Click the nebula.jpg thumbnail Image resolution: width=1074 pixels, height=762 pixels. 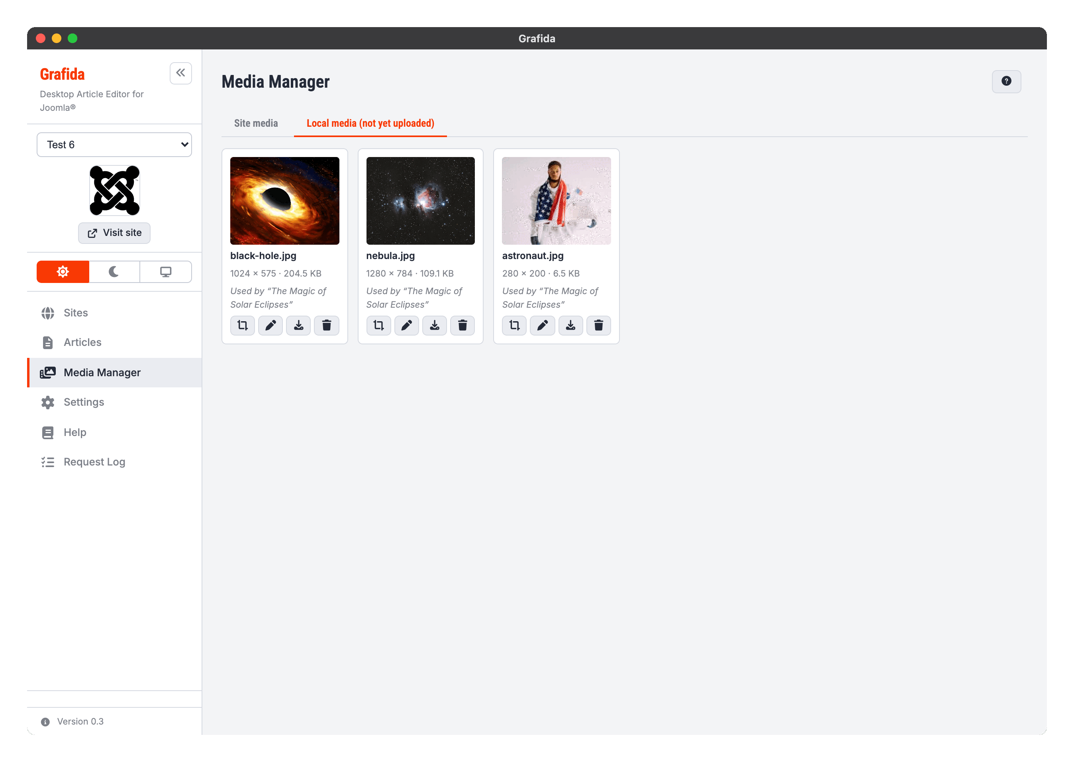(x=420, y=201)
